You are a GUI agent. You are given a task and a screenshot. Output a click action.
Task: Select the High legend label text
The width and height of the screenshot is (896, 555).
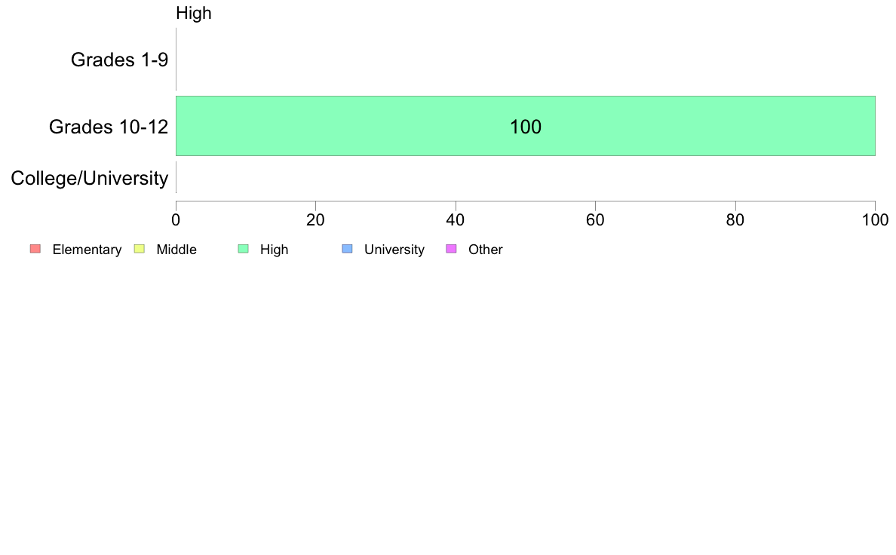(275, 250)
